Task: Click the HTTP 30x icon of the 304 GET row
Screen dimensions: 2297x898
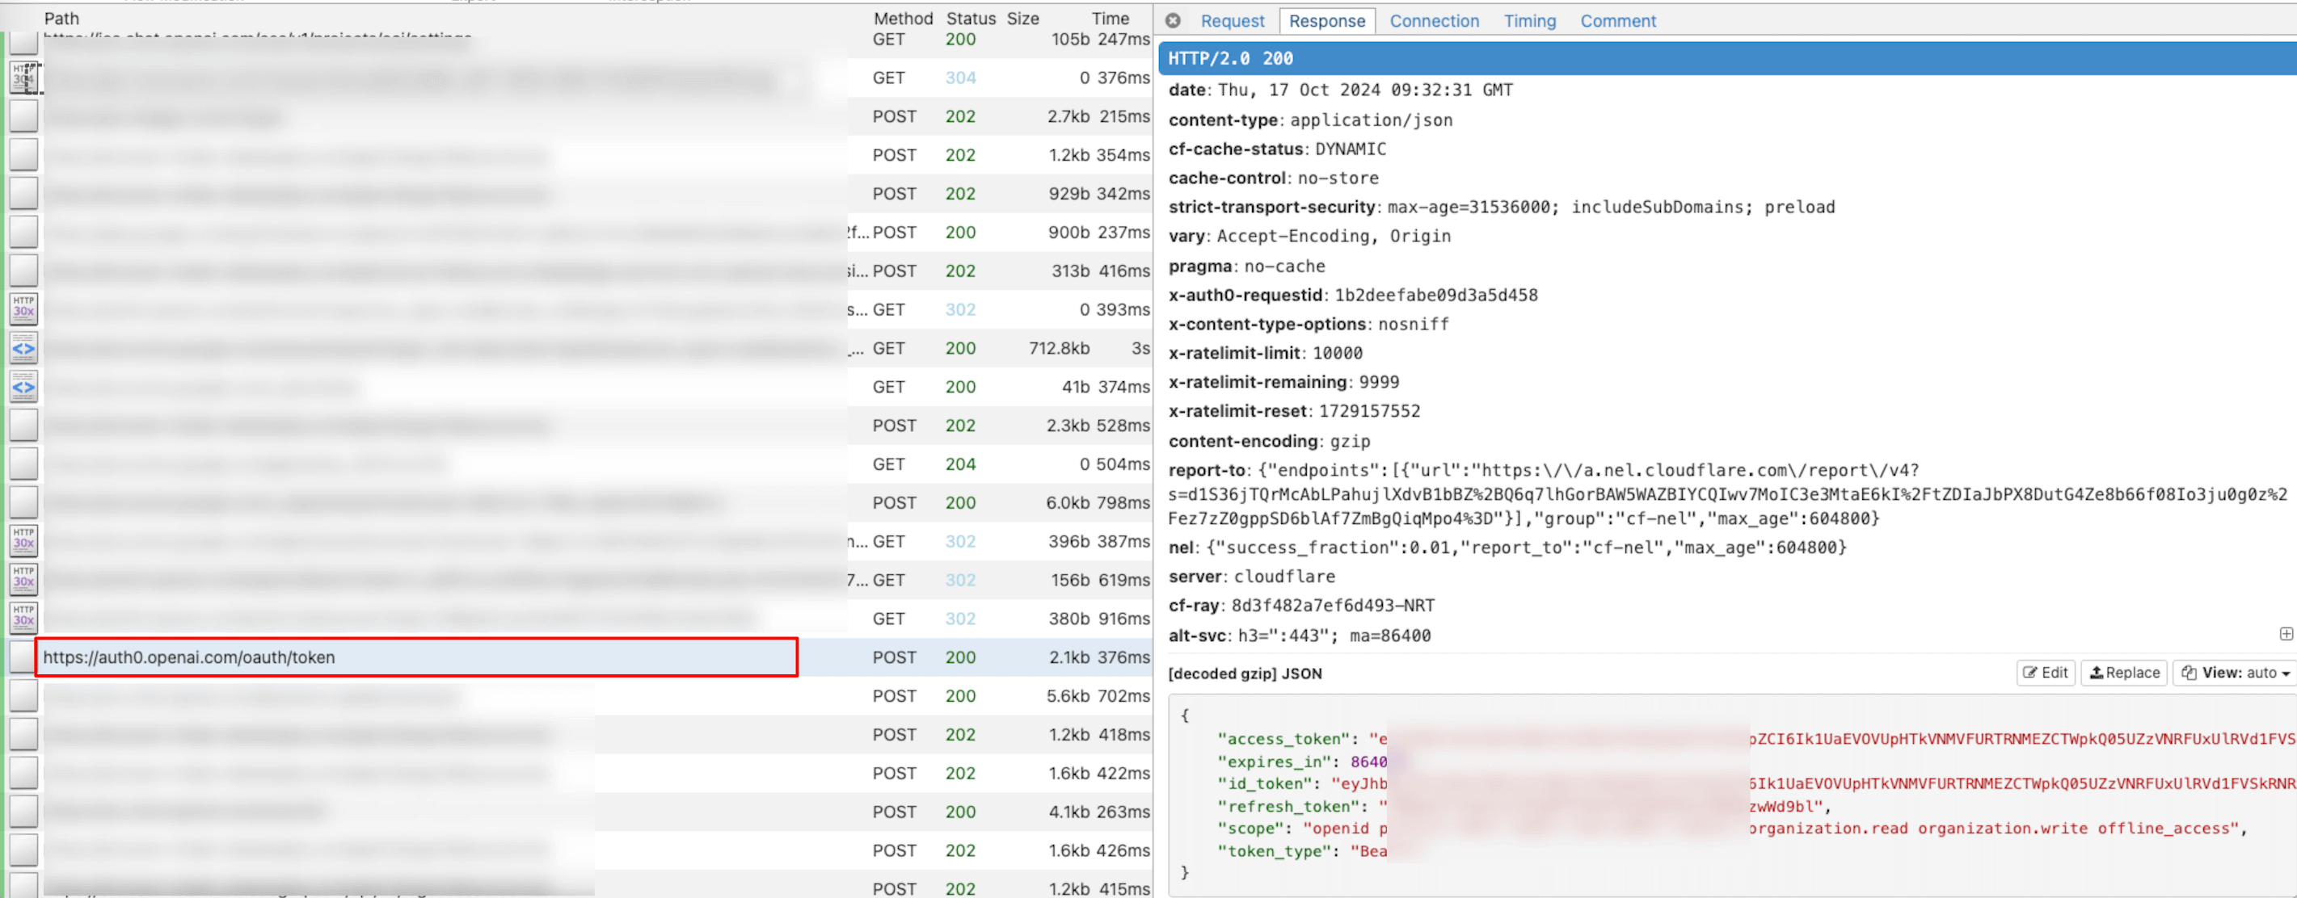Action: point(24,78)
